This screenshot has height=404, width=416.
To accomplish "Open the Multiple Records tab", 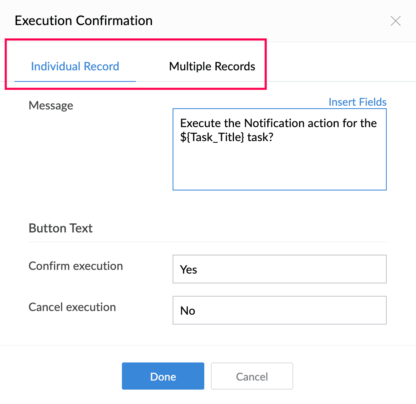I will coord(212,66).
